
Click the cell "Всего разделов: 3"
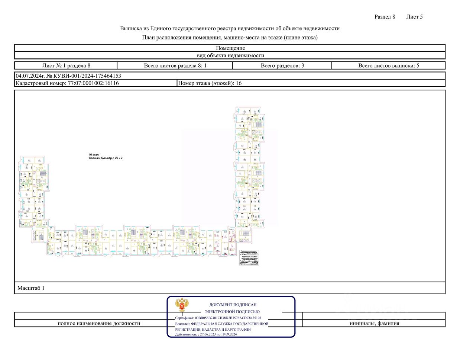pos(282,65)
